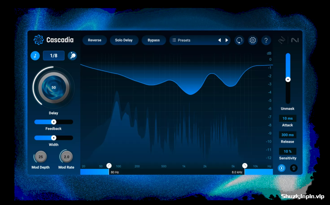Image resolution: width=330 pixels, height=205 pixels.
Task: Click the Mod Depth knob
Action: tap(41, 157)
